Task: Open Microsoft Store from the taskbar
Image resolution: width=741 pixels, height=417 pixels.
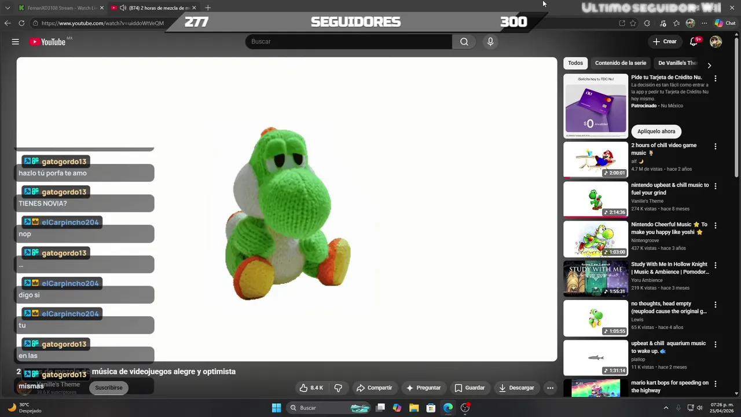Action: (431, 408)
